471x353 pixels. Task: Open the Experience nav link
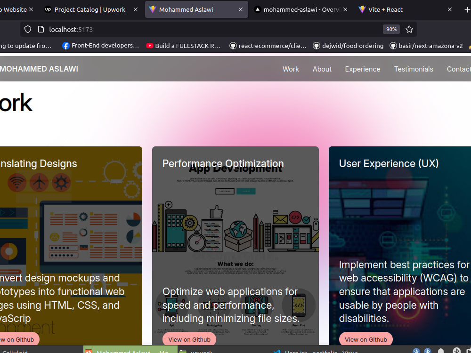[363, 69]
